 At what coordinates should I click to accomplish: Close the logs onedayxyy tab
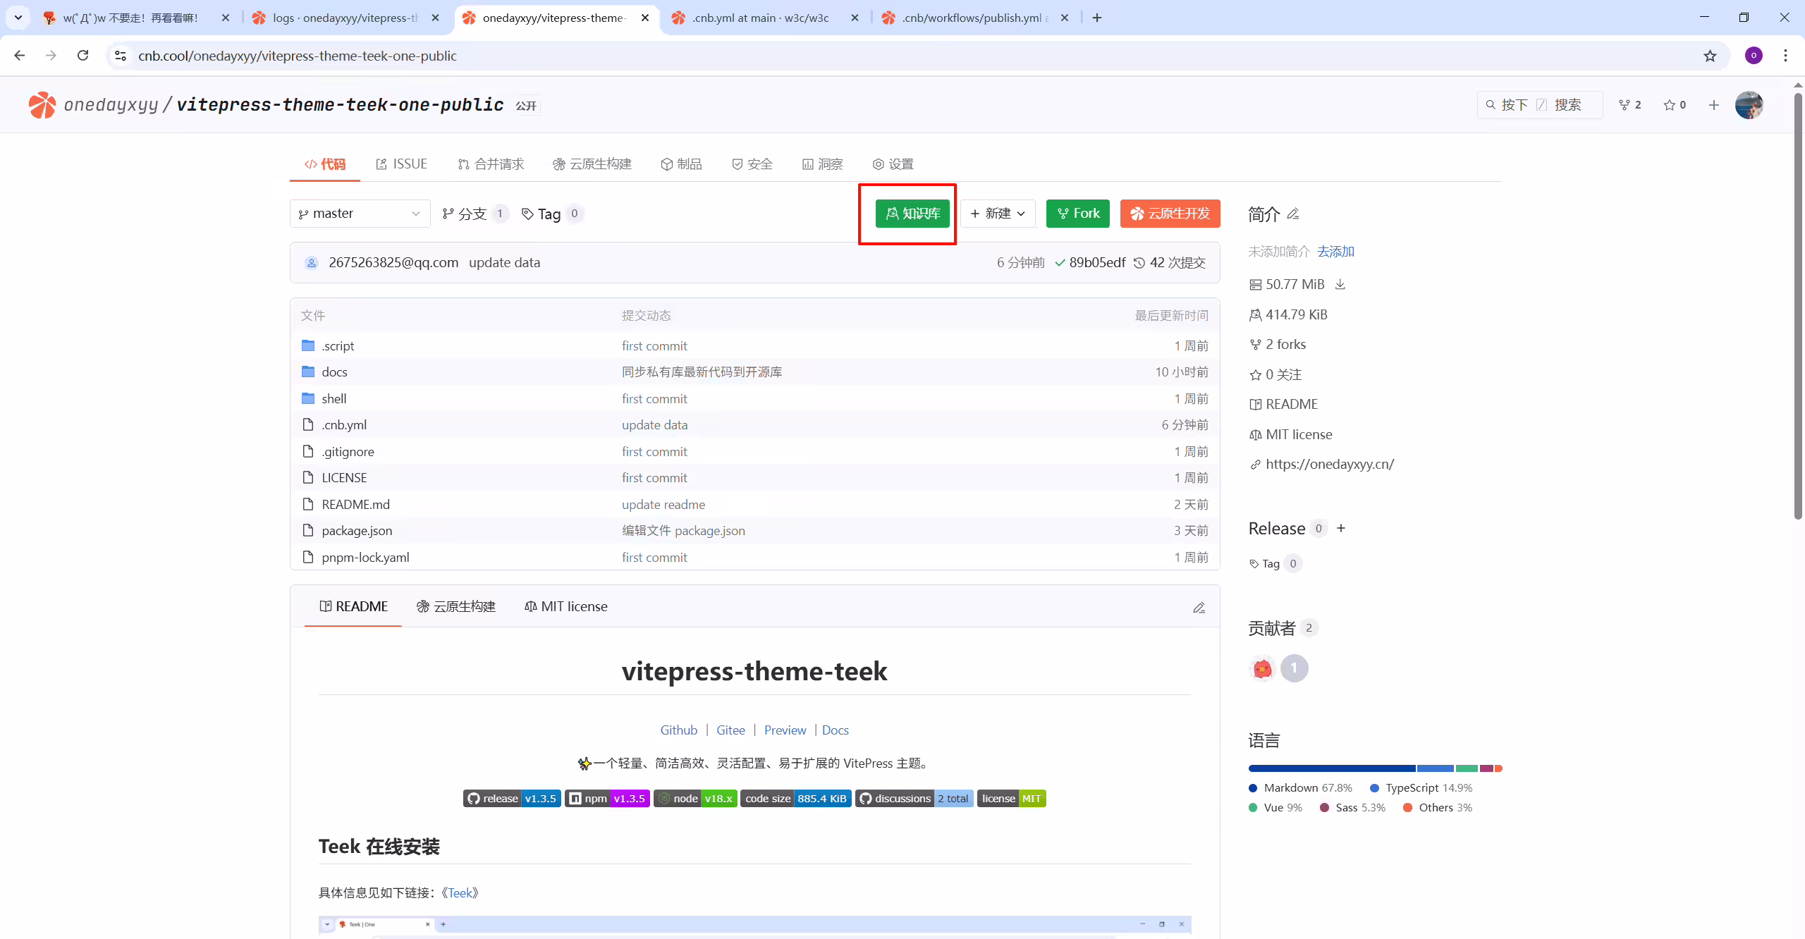click(436, 18)
